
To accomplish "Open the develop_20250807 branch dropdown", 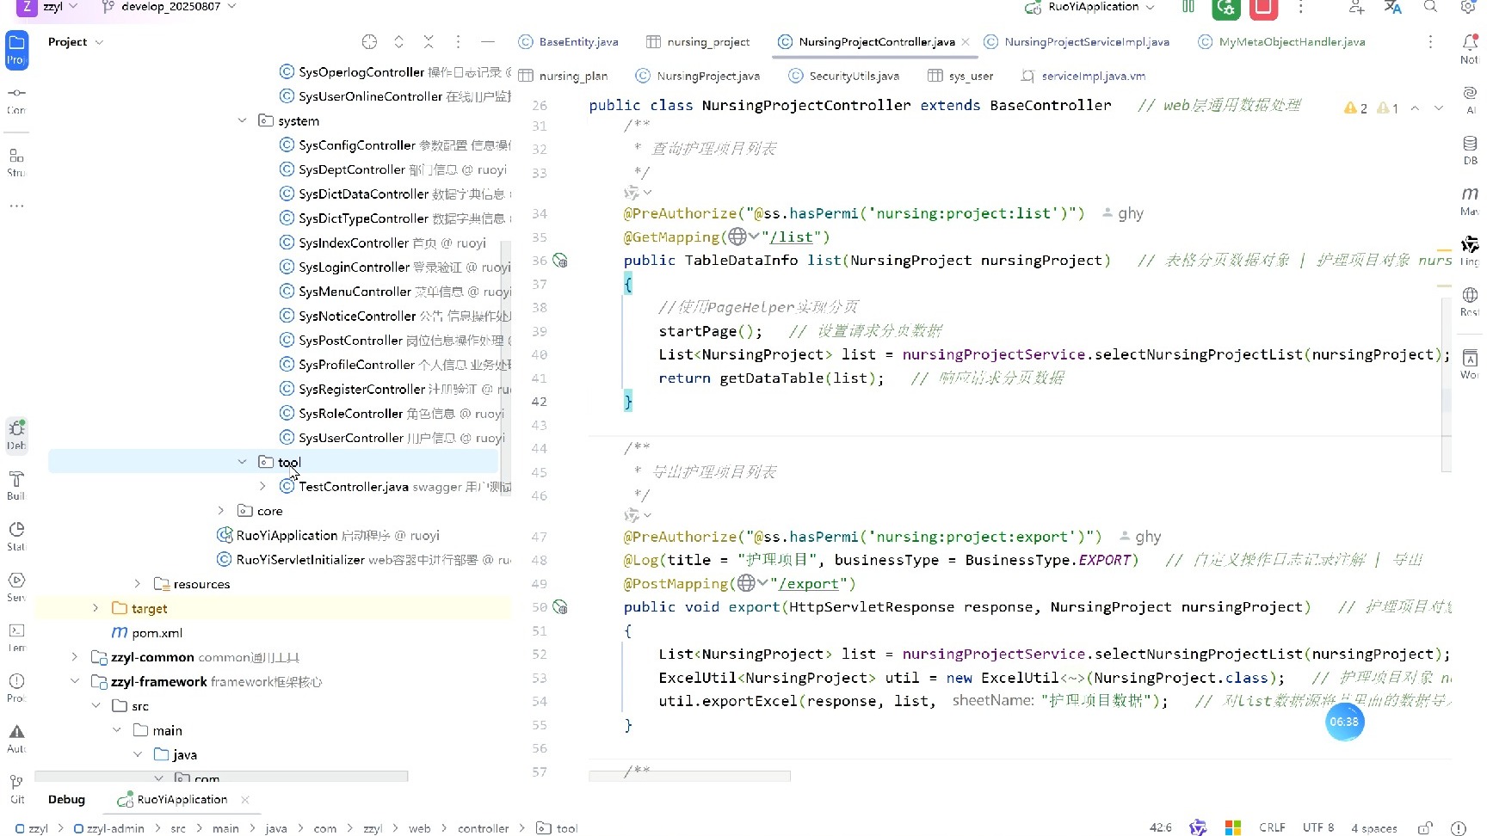I will click(169, 7).
